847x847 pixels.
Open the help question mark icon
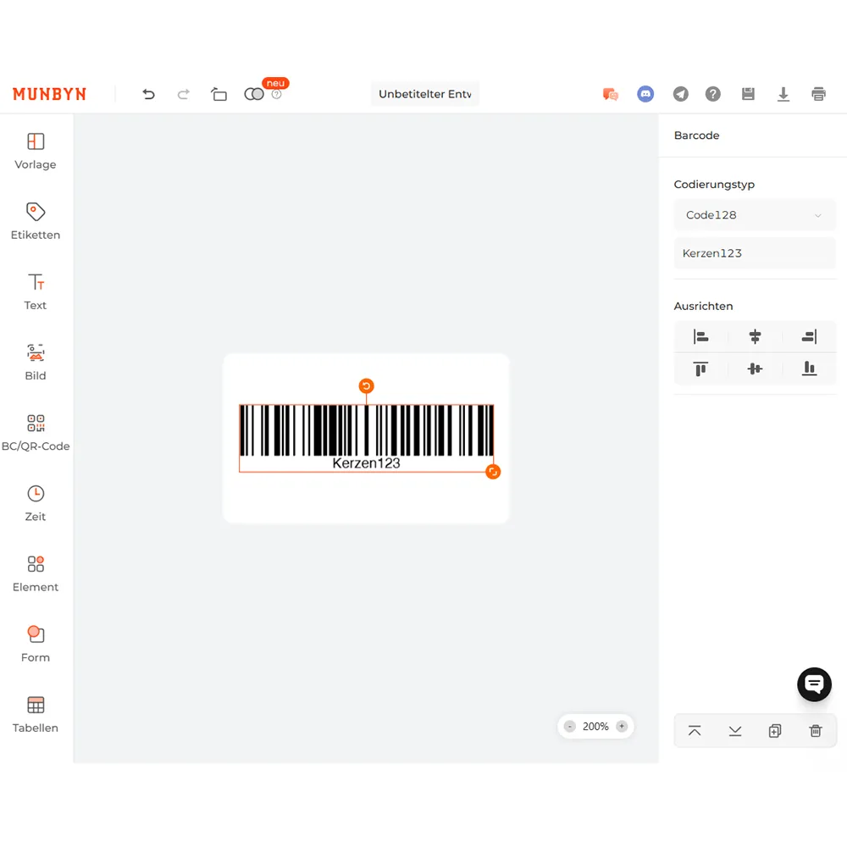click(713, 94)
